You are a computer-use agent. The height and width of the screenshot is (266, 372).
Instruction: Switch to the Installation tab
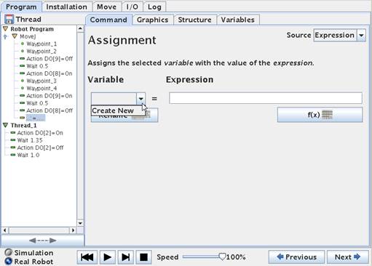(x=66, y=7)
